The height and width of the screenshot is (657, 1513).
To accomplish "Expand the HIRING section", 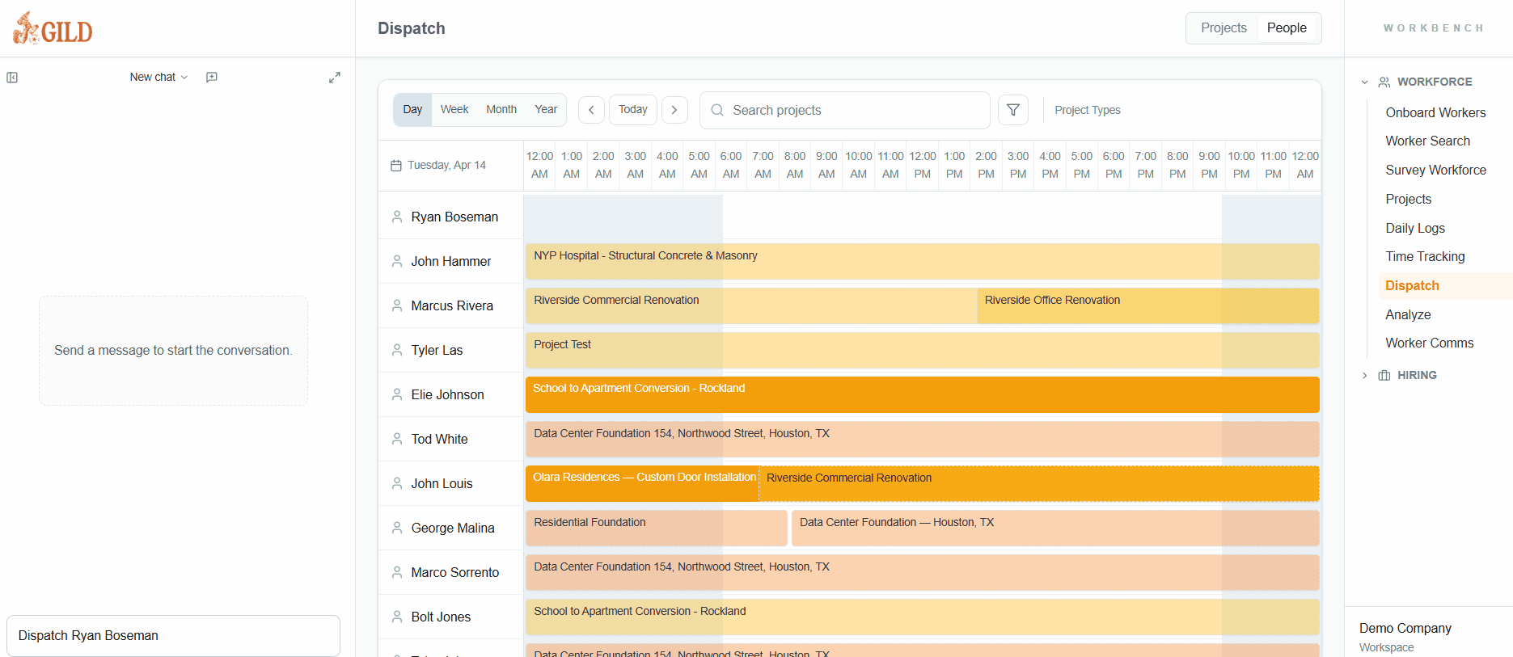I will point(1364,376).
